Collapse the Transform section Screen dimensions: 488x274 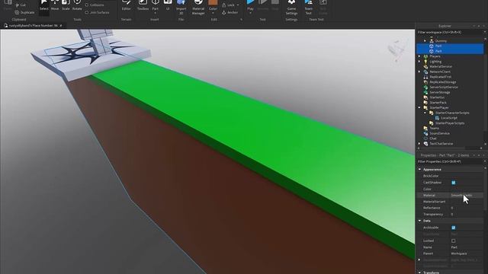(420, 272)
